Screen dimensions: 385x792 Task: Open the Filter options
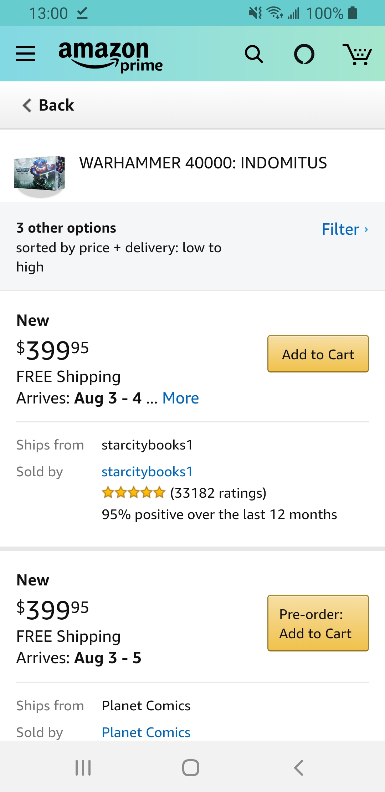tap(345, 229)
